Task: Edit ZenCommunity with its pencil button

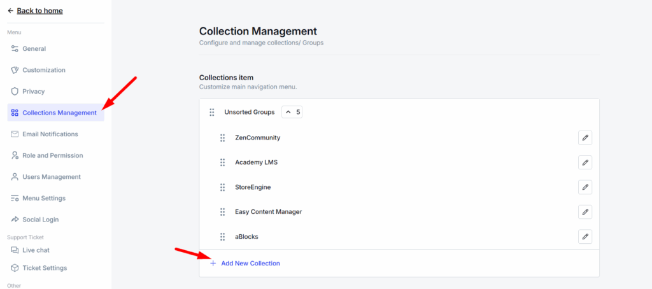Action: pos(585,137)
